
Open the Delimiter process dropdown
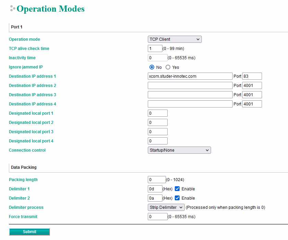point(166,207)
